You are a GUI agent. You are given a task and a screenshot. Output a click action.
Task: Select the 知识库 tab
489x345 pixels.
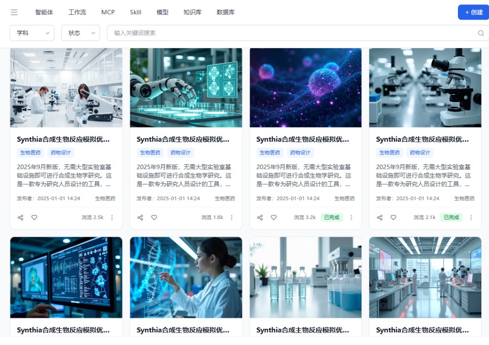coord(192,12)
